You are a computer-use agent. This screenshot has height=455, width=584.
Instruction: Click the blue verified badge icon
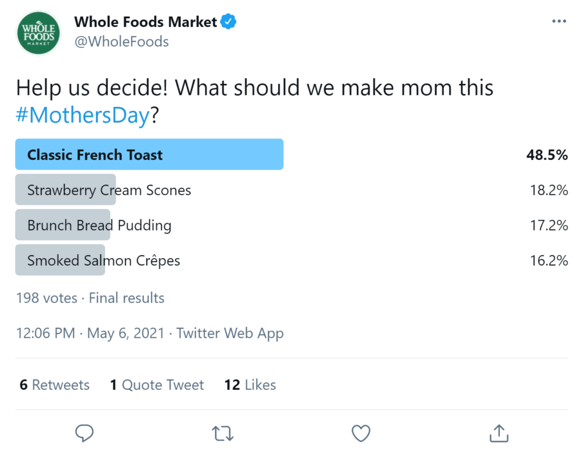(229, 22)
